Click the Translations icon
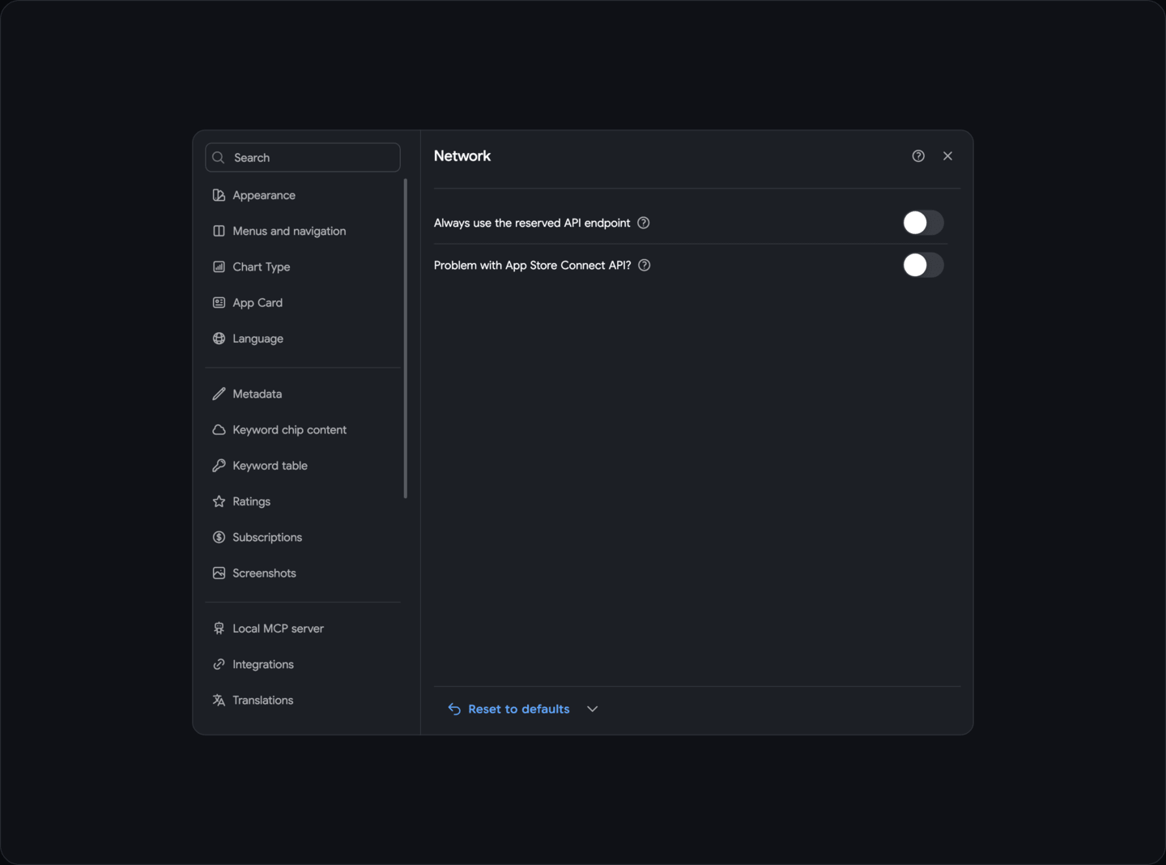This screenshot has height=865, width=1166. point(219,700)
